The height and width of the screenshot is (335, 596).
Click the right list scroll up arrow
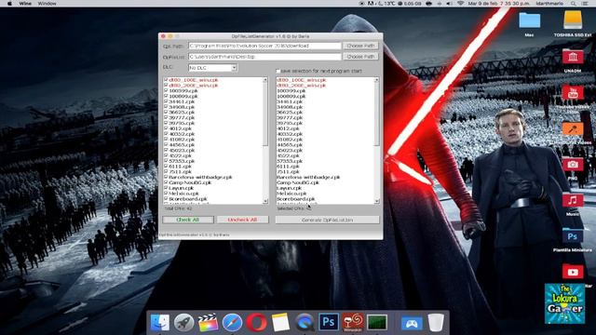point(376,80)
